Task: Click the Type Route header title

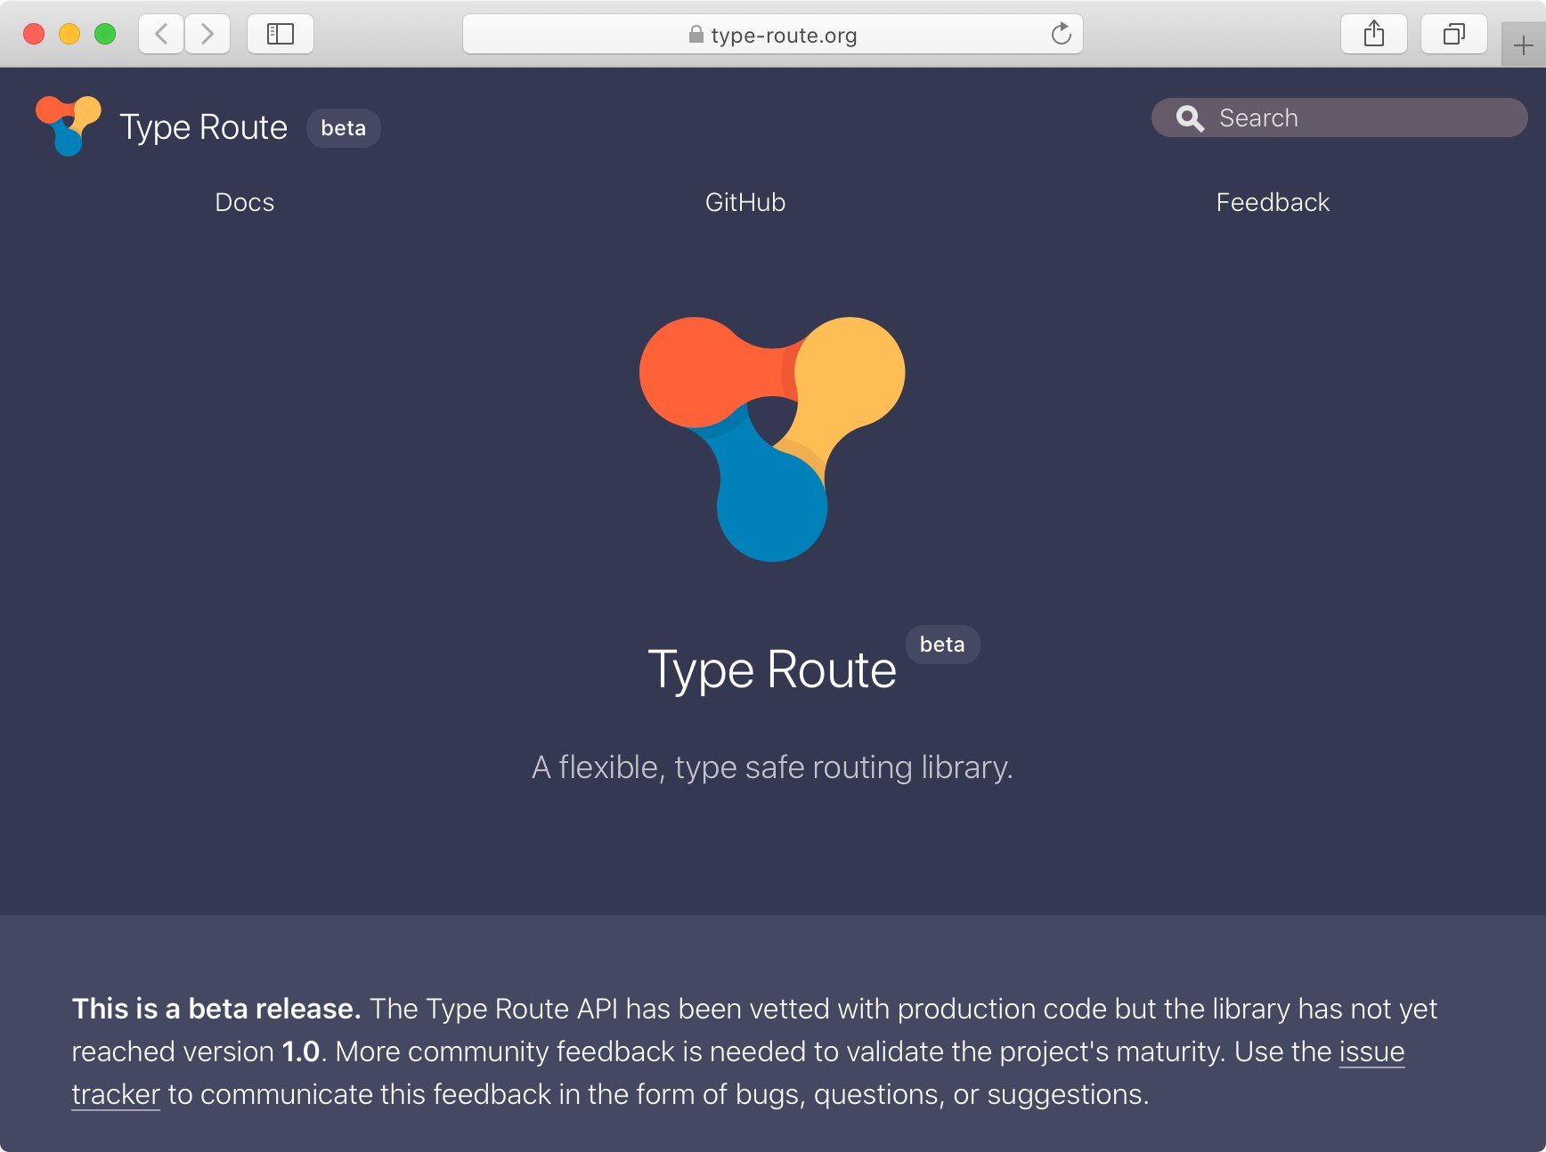Action: coord(204,127)
